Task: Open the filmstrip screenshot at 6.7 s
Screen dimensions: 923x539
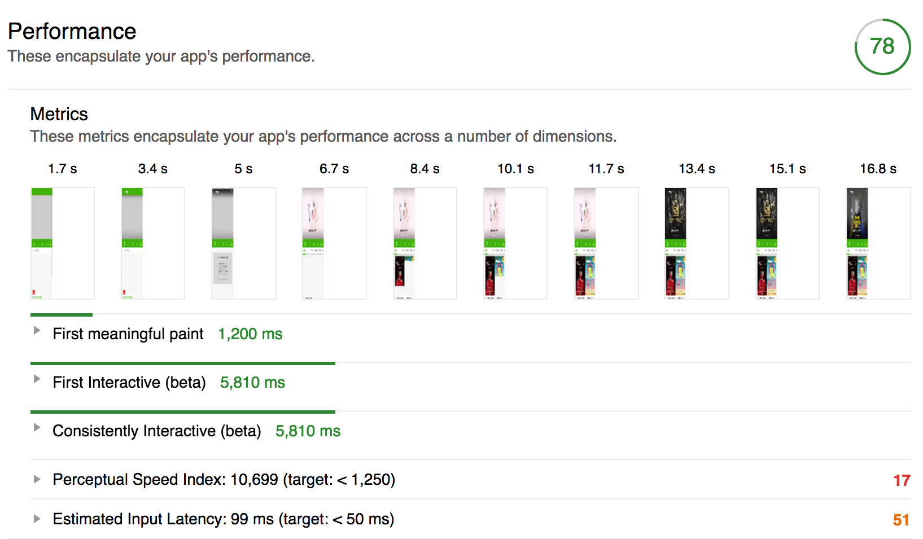Action: click(334, 243)
